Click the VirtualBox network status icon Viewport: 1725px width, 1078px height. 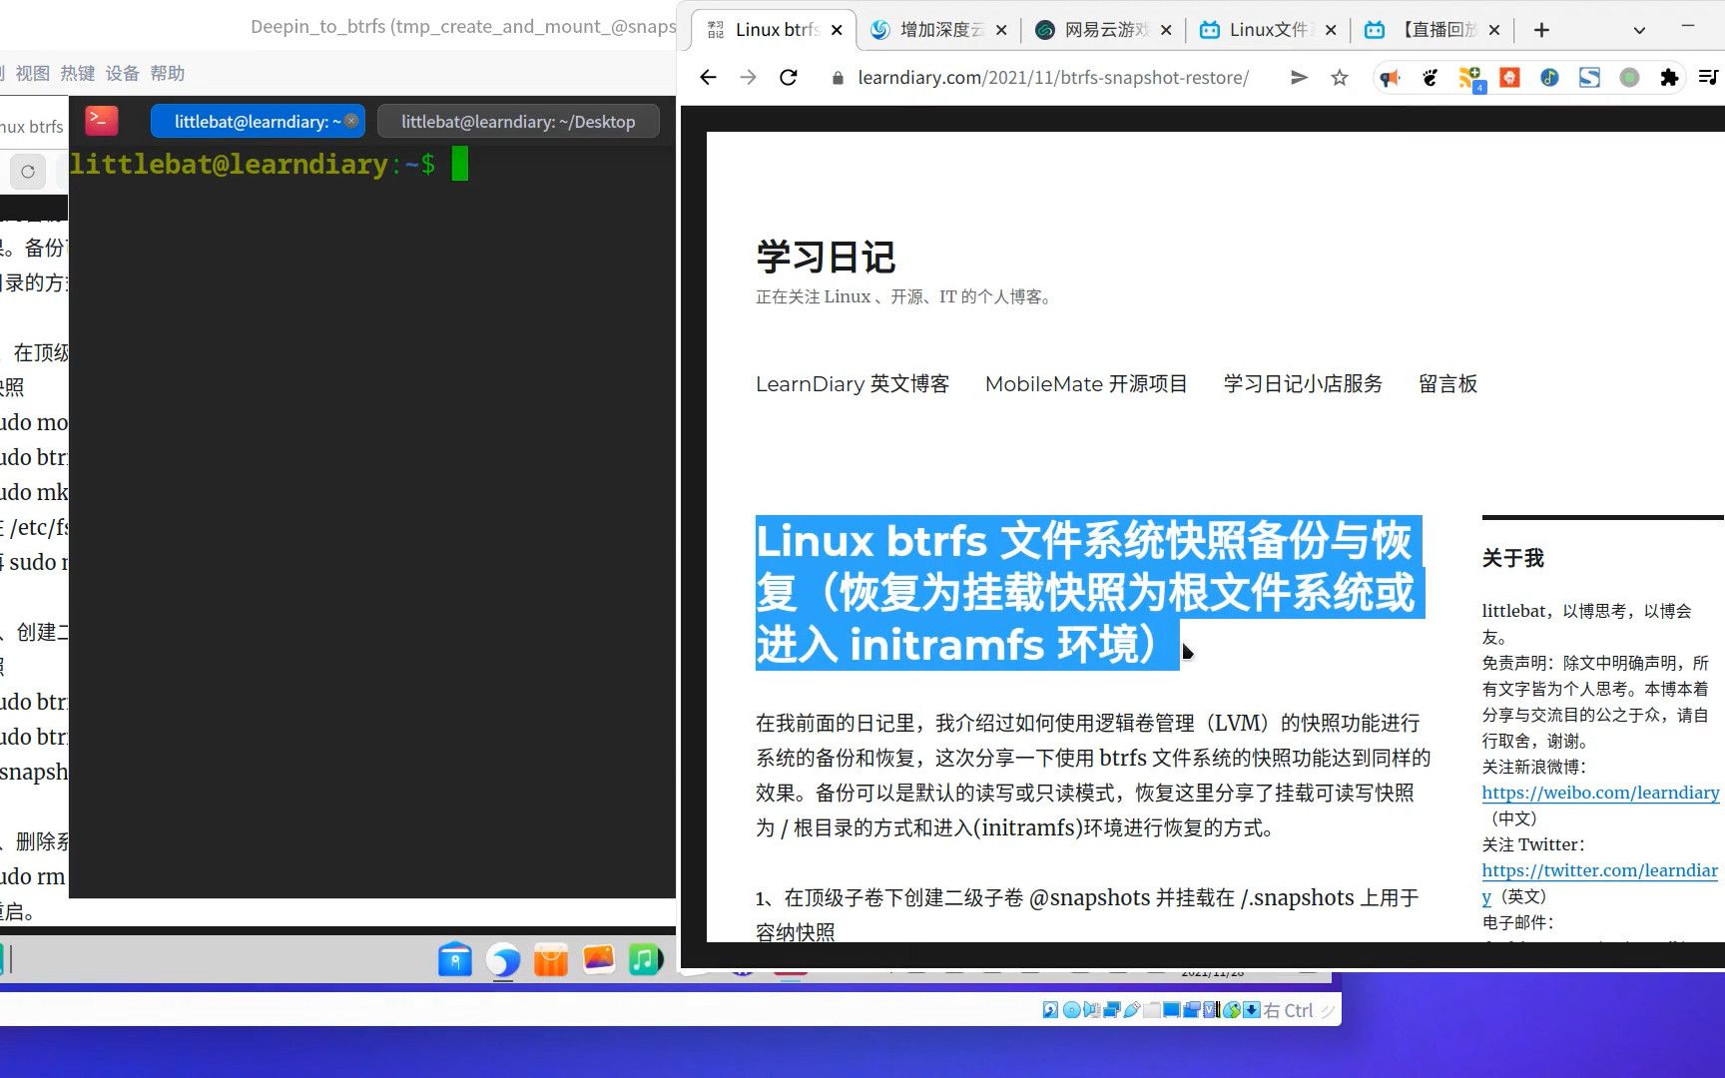point(1111,1010)
